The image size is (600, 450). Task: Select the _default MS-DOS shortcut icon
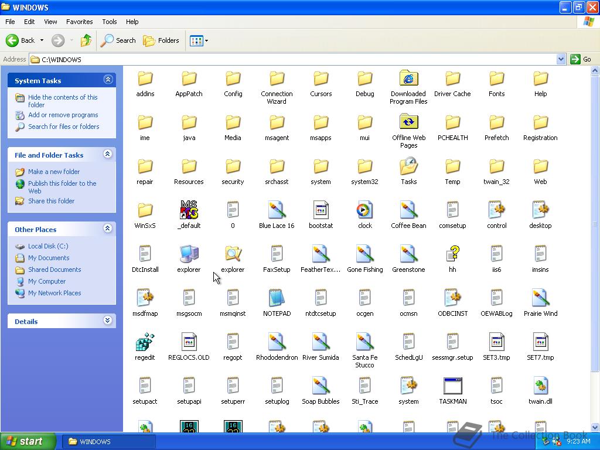pyautogui.click(x=189, y=210)
